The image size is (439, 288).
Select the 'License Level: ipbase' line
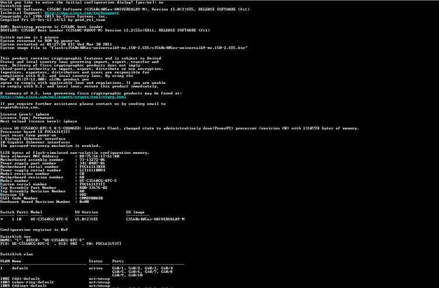[25, 114]
